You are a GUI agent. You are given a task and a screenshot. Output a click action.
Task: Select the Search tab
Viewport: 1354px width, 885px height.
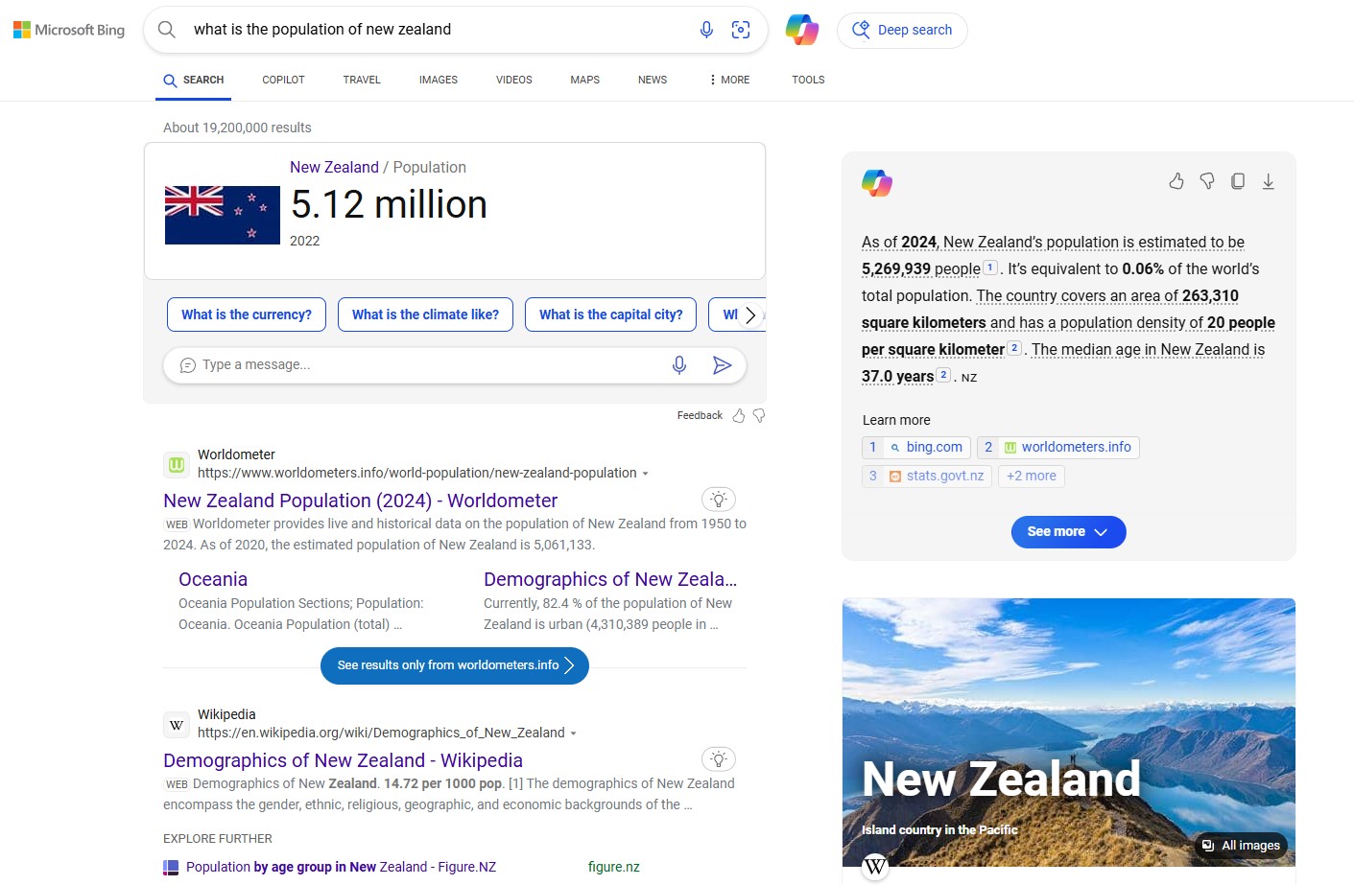(x=194, y=80)
